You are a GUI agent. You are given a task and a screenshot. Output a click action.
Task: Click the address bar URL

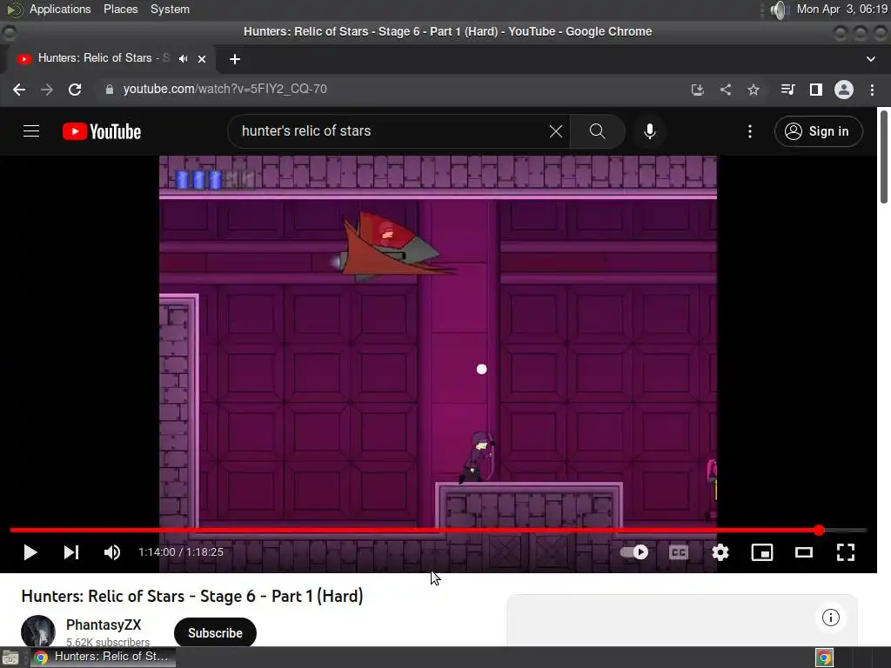tap(224, 90)
